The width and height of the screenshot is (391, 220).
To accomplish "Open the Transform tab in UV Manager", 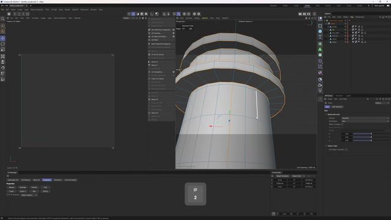I will coord(57,180).
